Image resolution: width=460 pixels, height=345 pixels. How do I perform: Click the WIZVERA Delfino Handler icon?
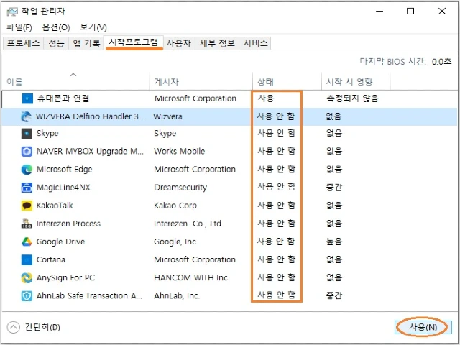click(27, 116)
